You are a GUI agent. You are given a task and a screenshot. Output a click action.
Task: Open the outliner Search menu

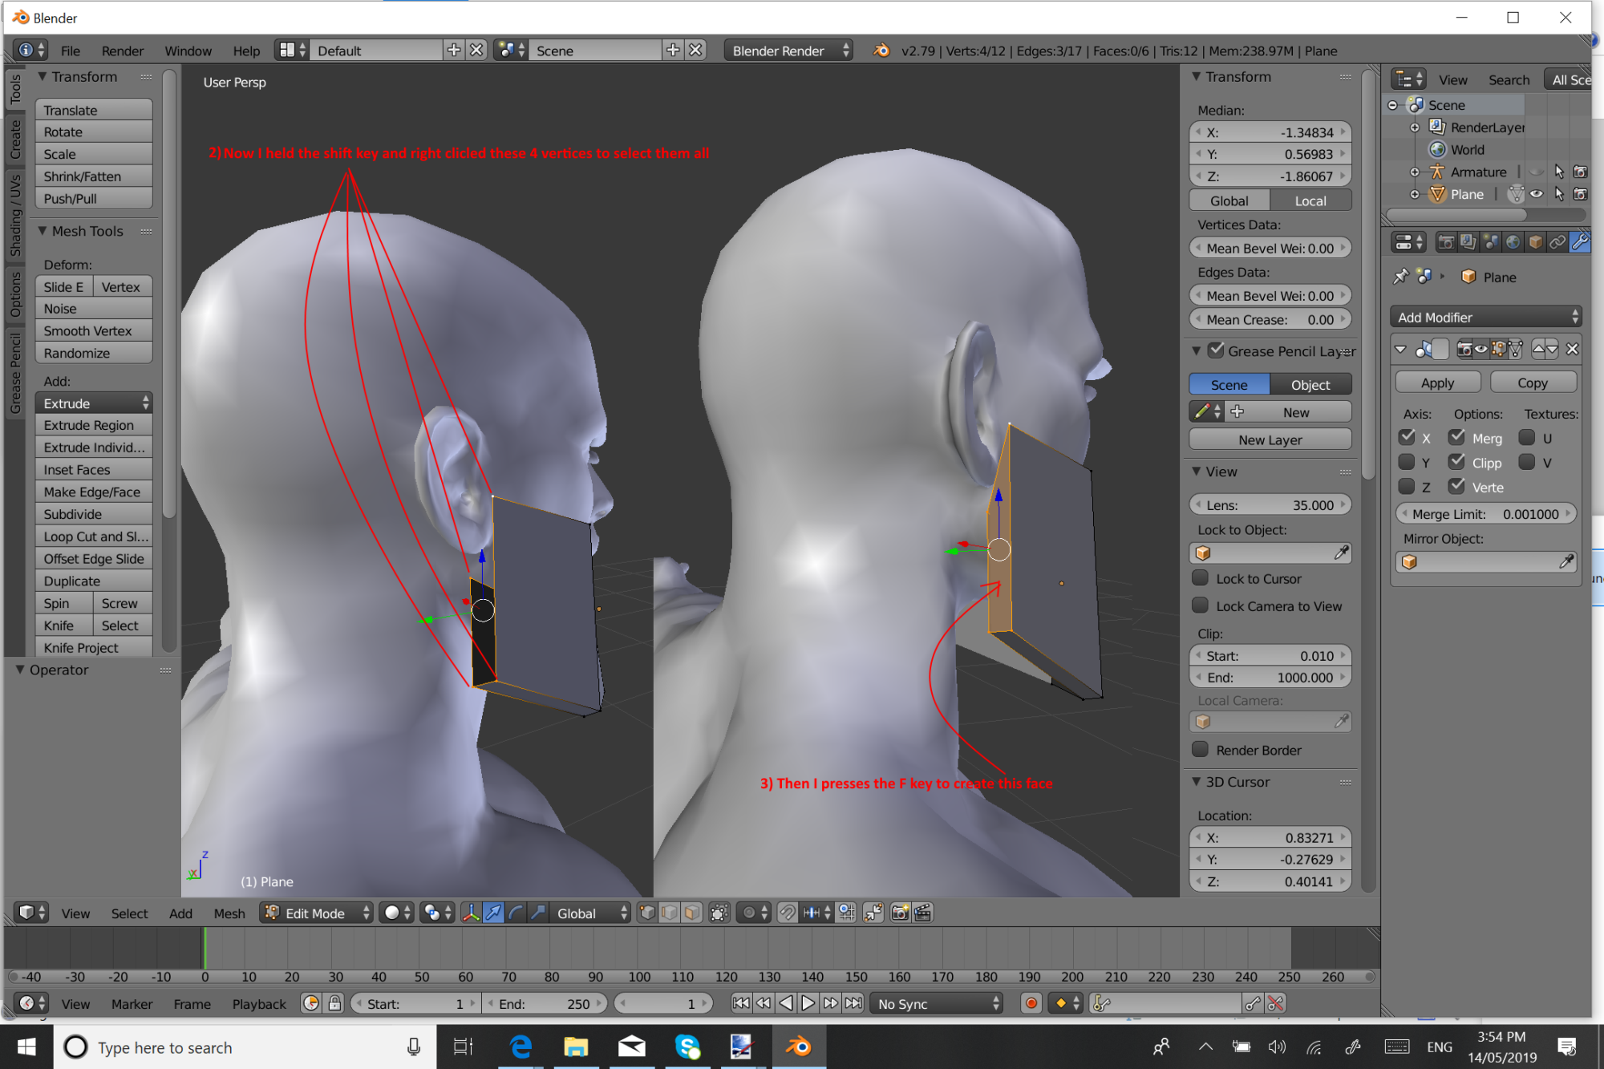(1509, 79)
